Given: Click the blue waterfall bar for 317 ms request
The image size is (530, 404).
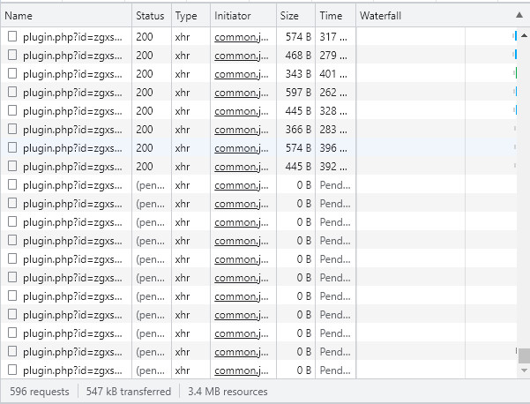Looking at the screenshot, I should tap(515, 37).
